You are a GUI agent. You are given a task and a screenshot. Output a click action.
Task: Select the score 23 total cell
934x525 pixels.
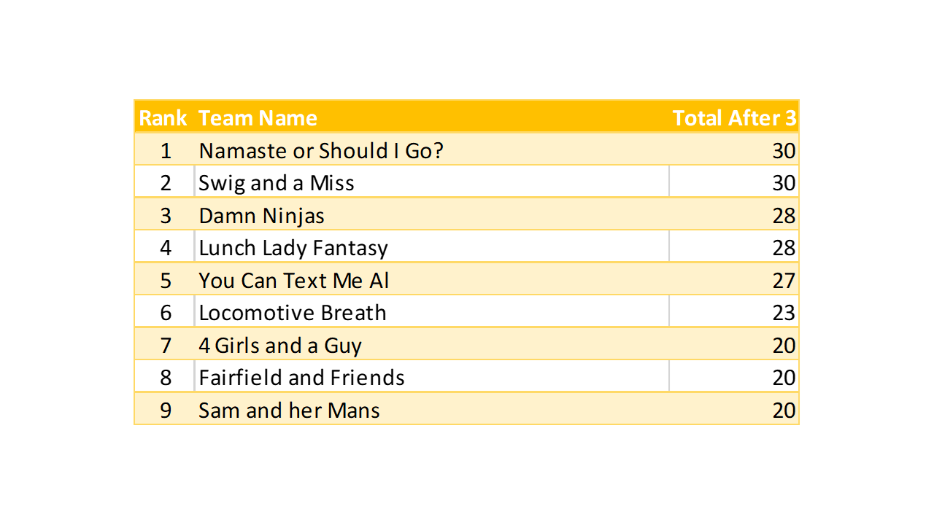click(784, 313)
